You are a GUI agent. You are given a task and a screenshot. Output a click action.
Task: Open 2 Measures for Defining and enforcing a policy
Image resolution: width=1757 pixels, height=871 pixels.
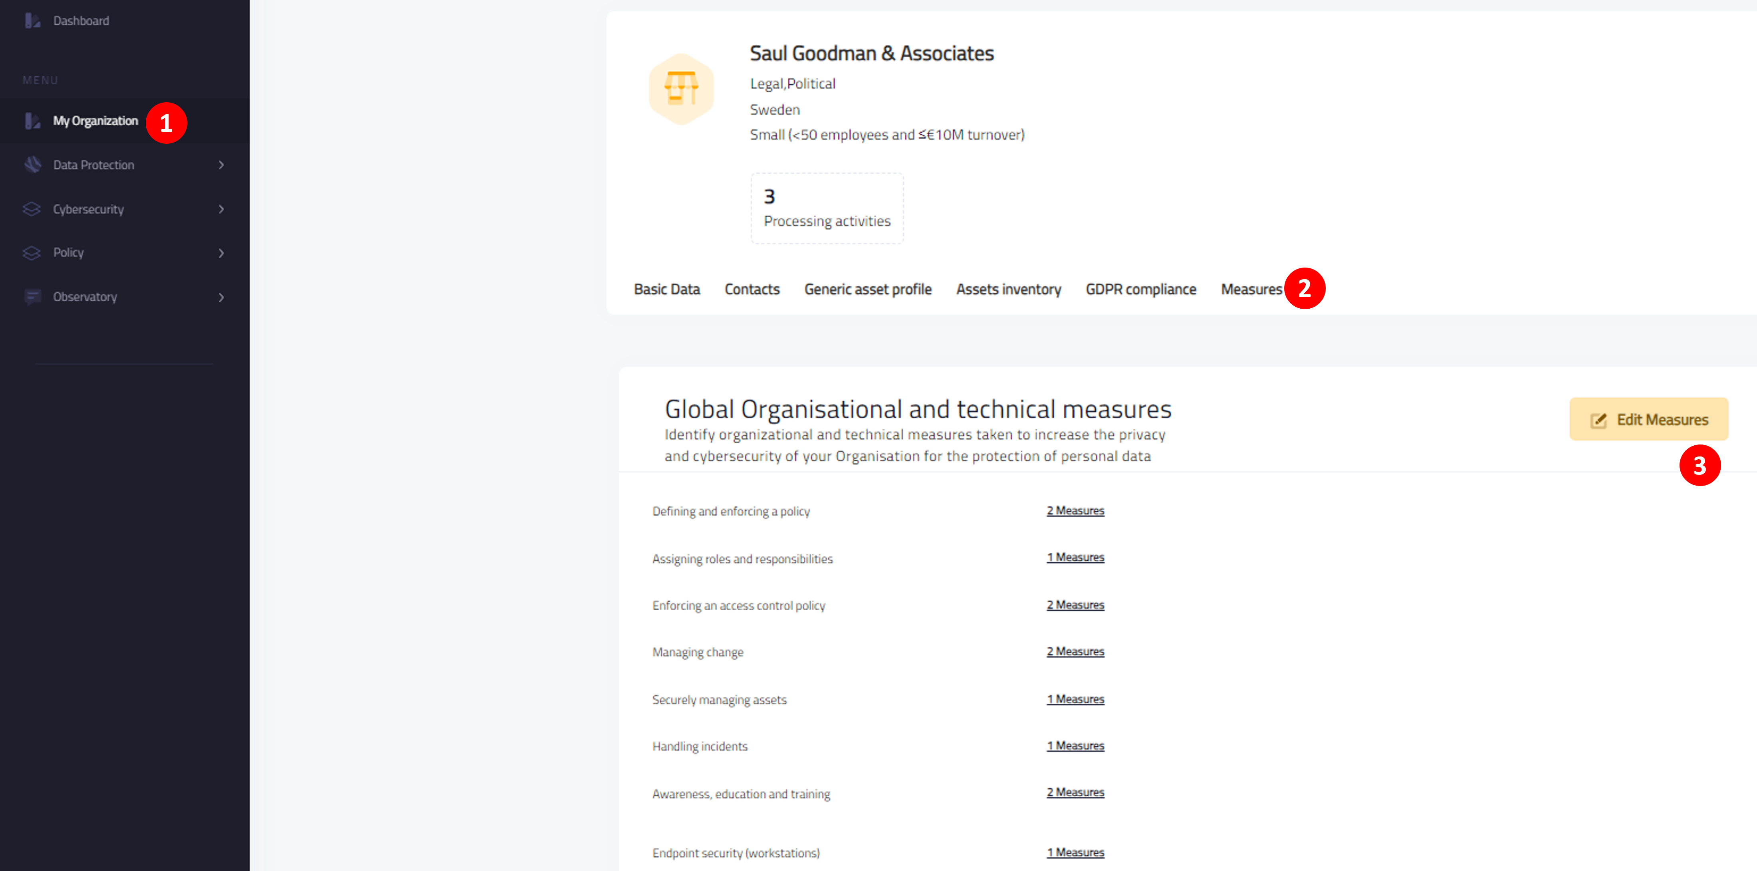click(1076, 511)
